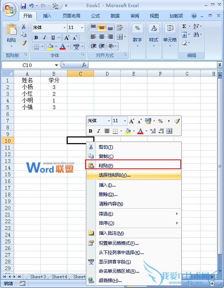Choose 粘贴(P) in the context menu
The width and height of the screenshot is (224, 288).
pyautogui.click(x=133, y=165)
